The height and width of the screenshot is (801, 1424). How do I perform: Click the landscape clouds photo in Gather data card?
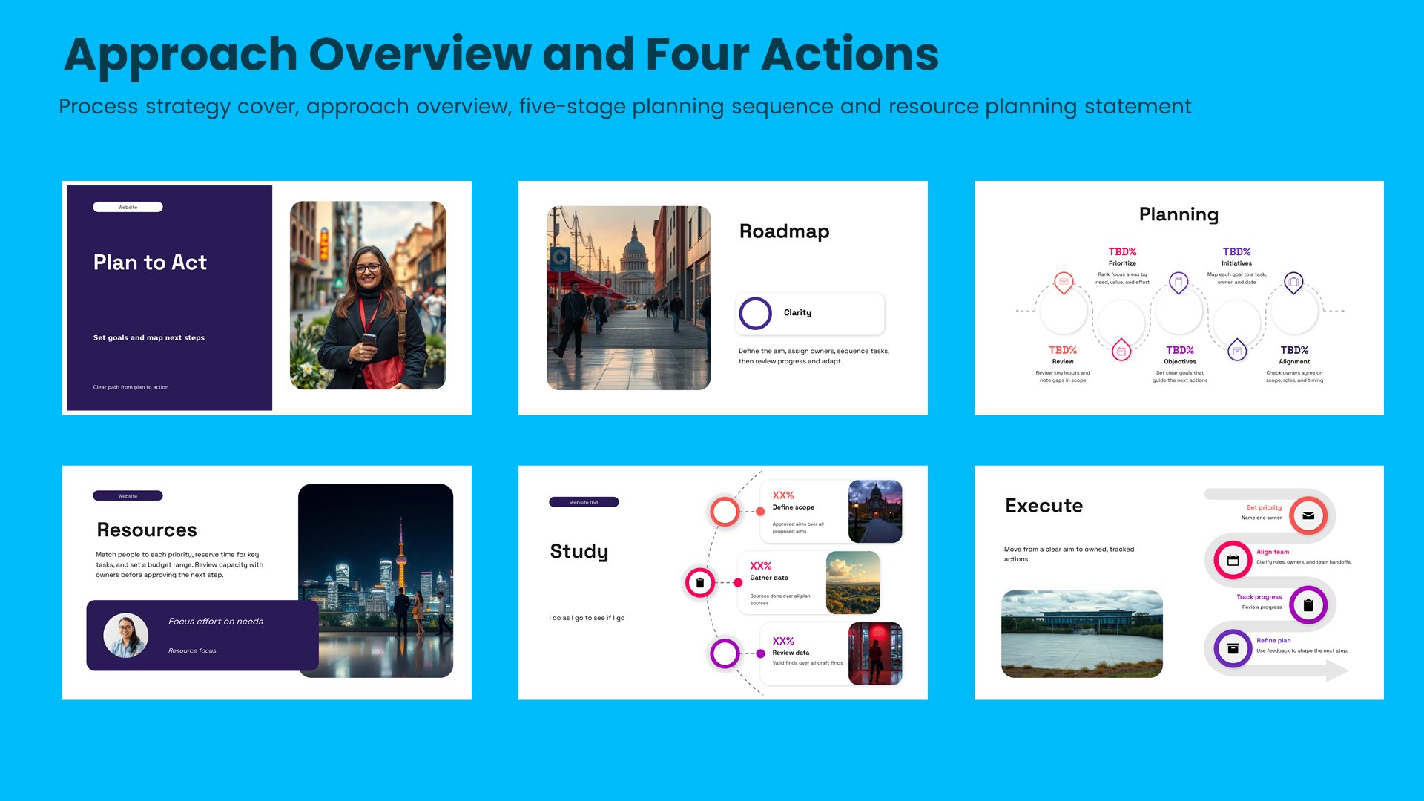pyautogui.click(x=853, y=582)
